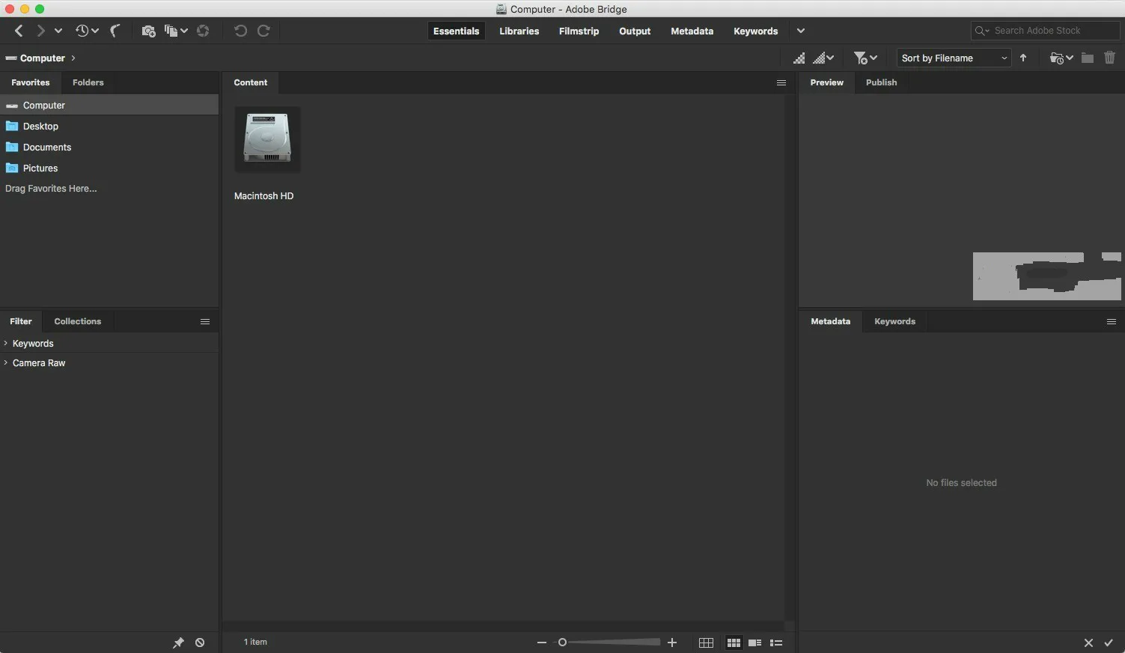1125x653 pixels.
Task: Expand the Keywords section in Filter panel
Action: pyautogui.click(x=32, y=343)
